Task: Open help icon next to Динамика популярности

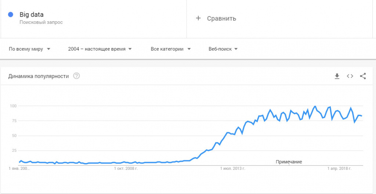Action: (76, 76)
